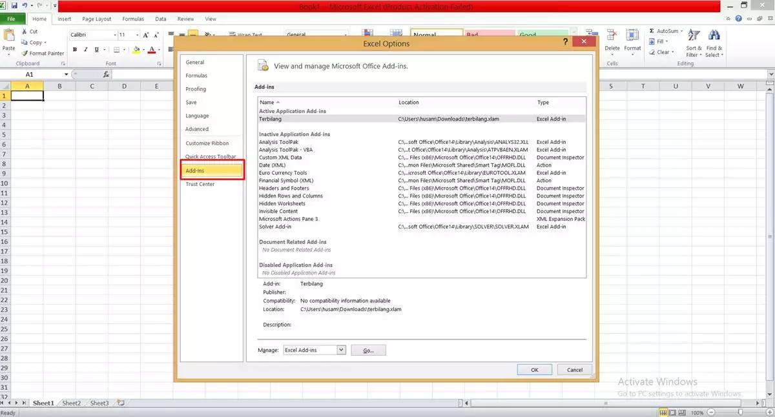
Task: Click Cancel in Excel Options
Action: click(x=575, y=370)
